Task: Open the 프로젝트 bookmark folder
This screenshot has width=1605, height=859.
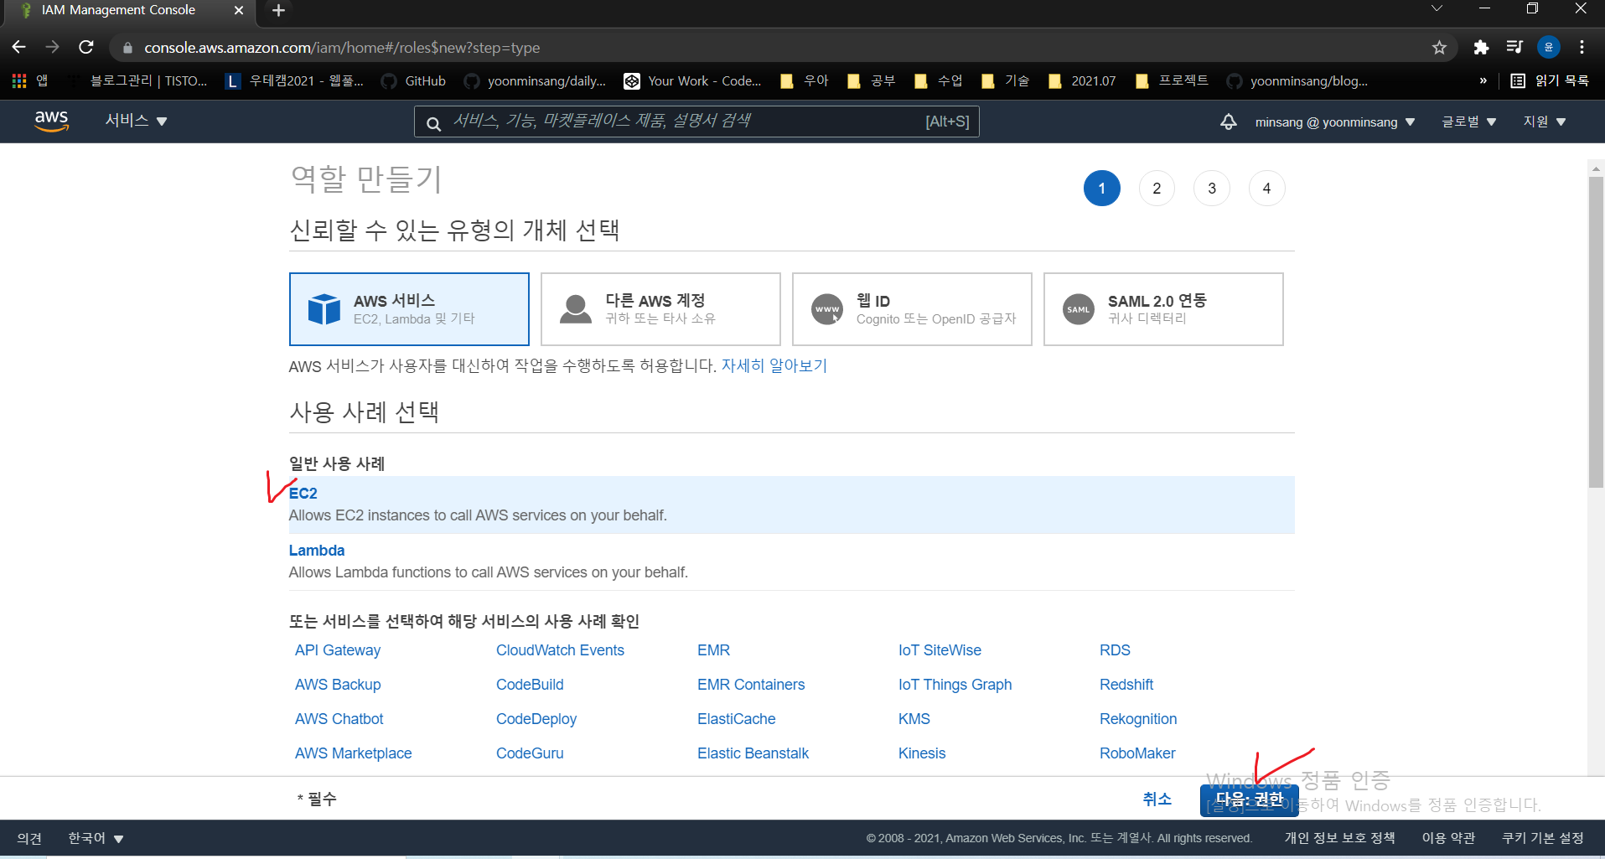Action: (x=1172, y=80)
